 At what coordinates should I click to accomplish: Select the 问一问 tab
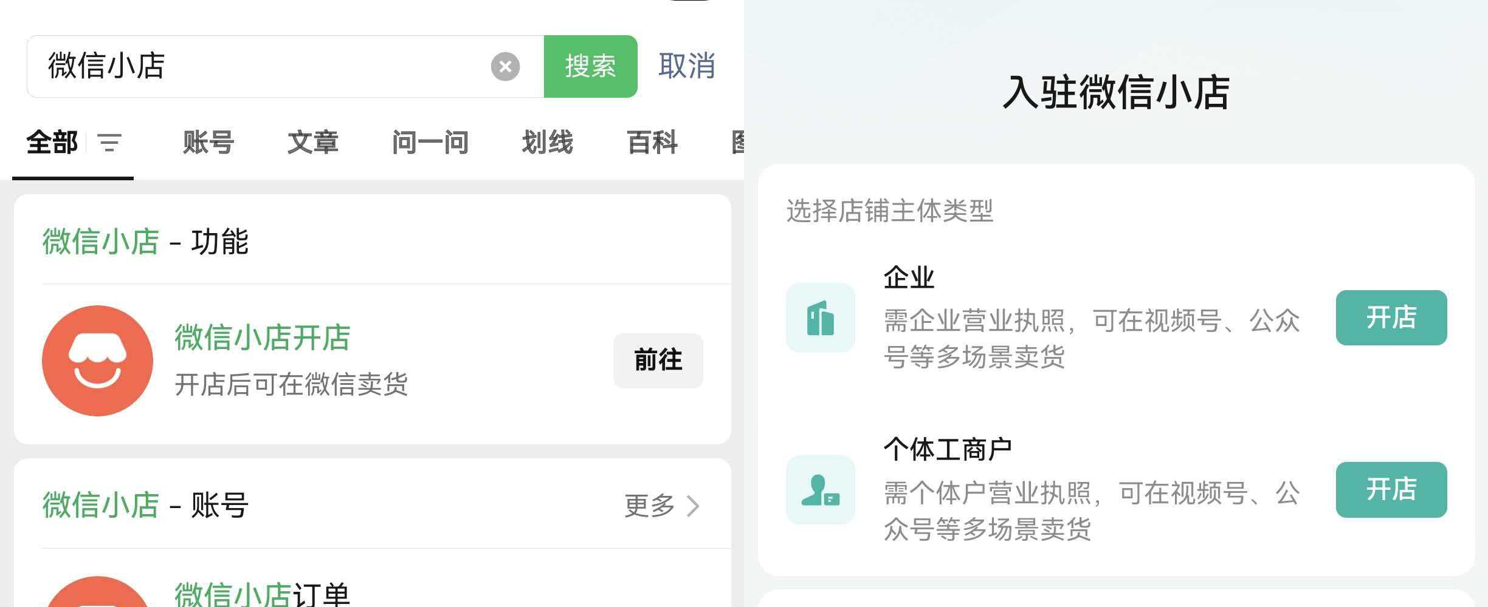(x=430, y=143)
